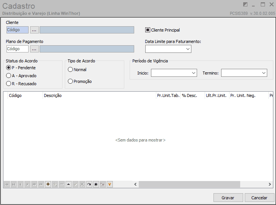276x205 pixels.
Task: Click the horizontal scrollbar thumb
Action: (189, 184)
